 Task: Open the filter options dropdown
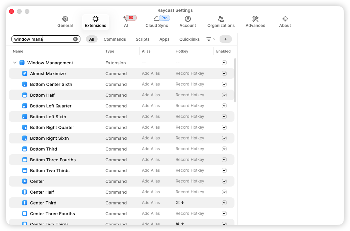pyautogui.click(x=210, y=39)
